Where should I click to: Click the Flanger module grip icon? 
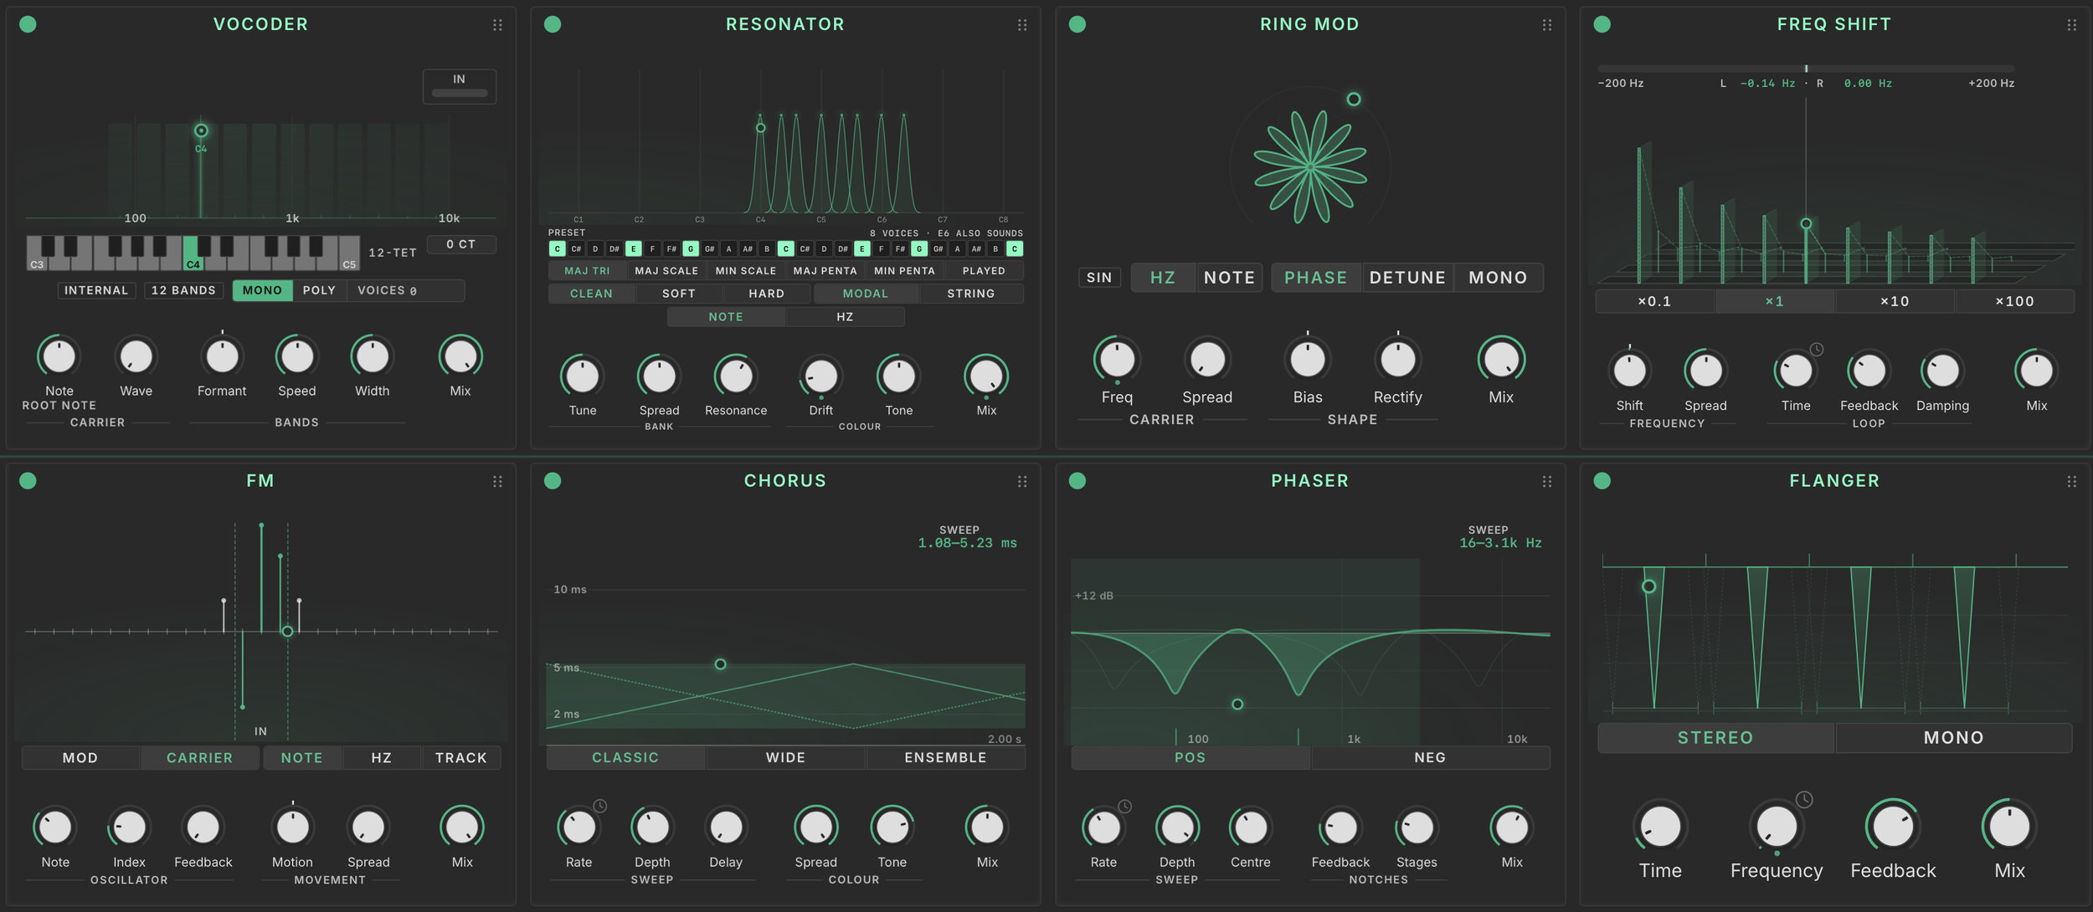tap(2072, 481)
